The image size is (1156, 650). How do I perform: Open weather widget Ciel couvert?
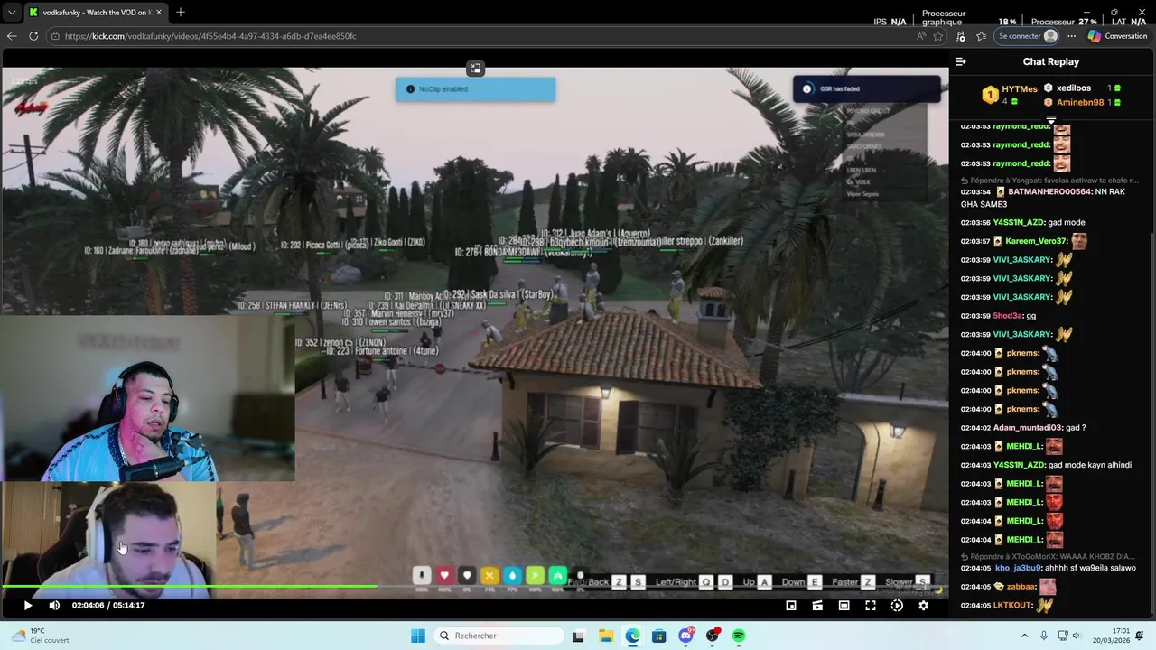point(38,636)
